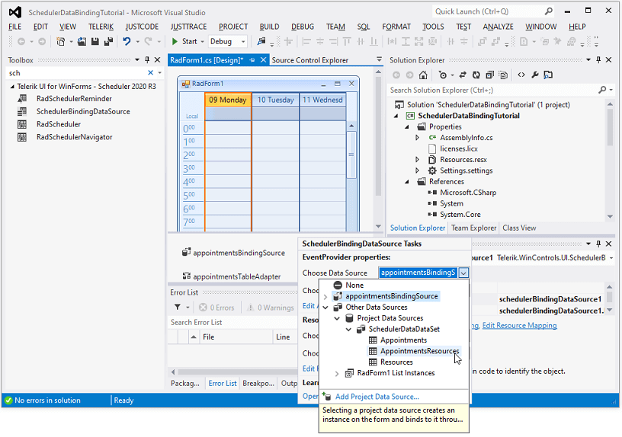Click the Error List filter funnel icon
The image size is (622, 437).
point(178,307)
